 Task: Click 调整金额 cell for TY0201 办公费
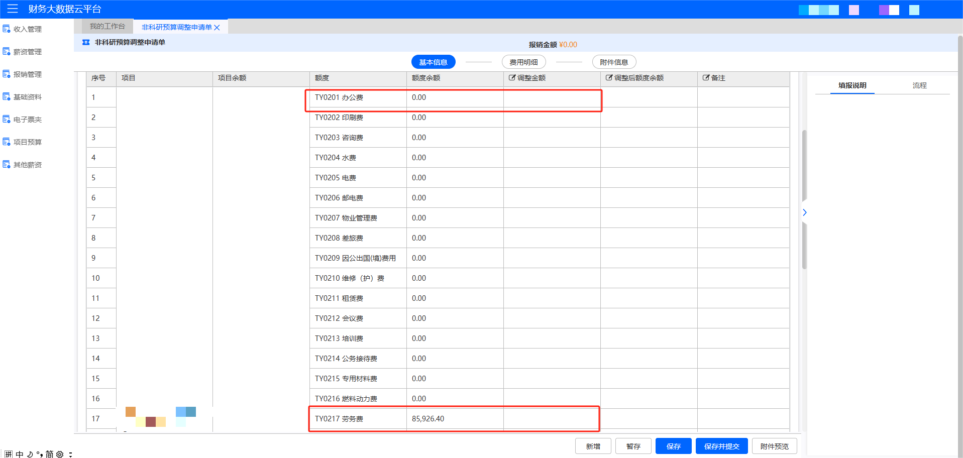552,97
